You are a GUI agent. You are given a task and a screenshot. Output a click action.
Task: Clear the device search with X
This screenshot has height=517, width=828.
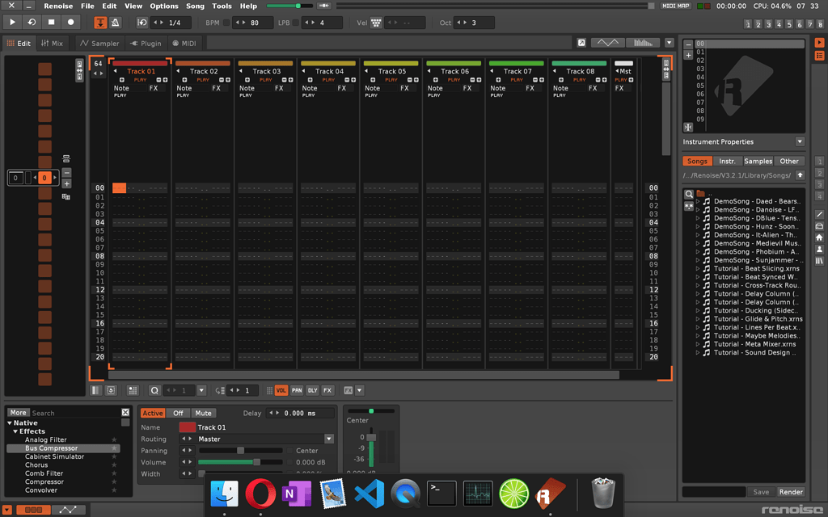[x=125, y=413]
